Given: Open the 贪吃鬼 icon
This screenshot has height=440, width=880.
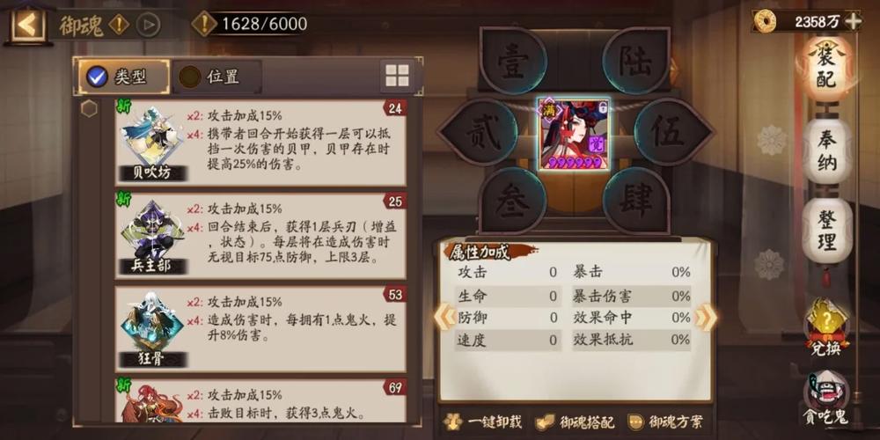Looking at the screenshot, I should tap(826, 399).
